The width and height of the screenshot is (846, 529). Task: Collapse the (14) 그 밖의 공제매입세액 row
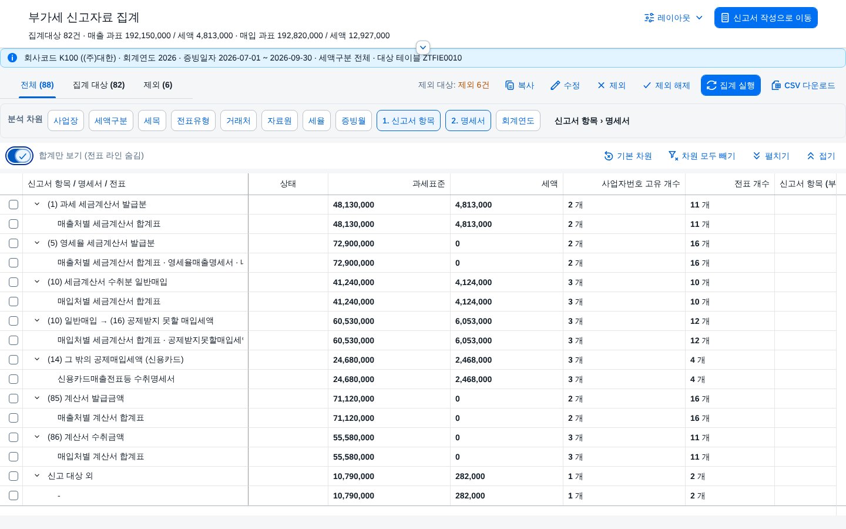(37, 359)
